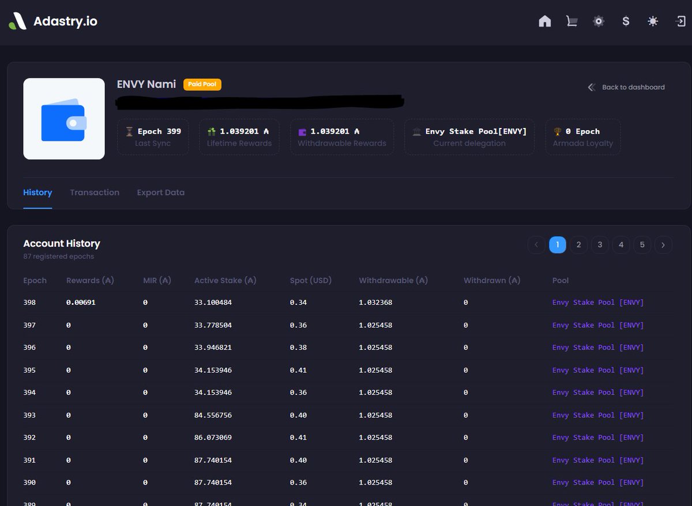Viewport: 692px width, 506px height.
Task: Open the Export Data tab
Action: (x=161, y=192)
